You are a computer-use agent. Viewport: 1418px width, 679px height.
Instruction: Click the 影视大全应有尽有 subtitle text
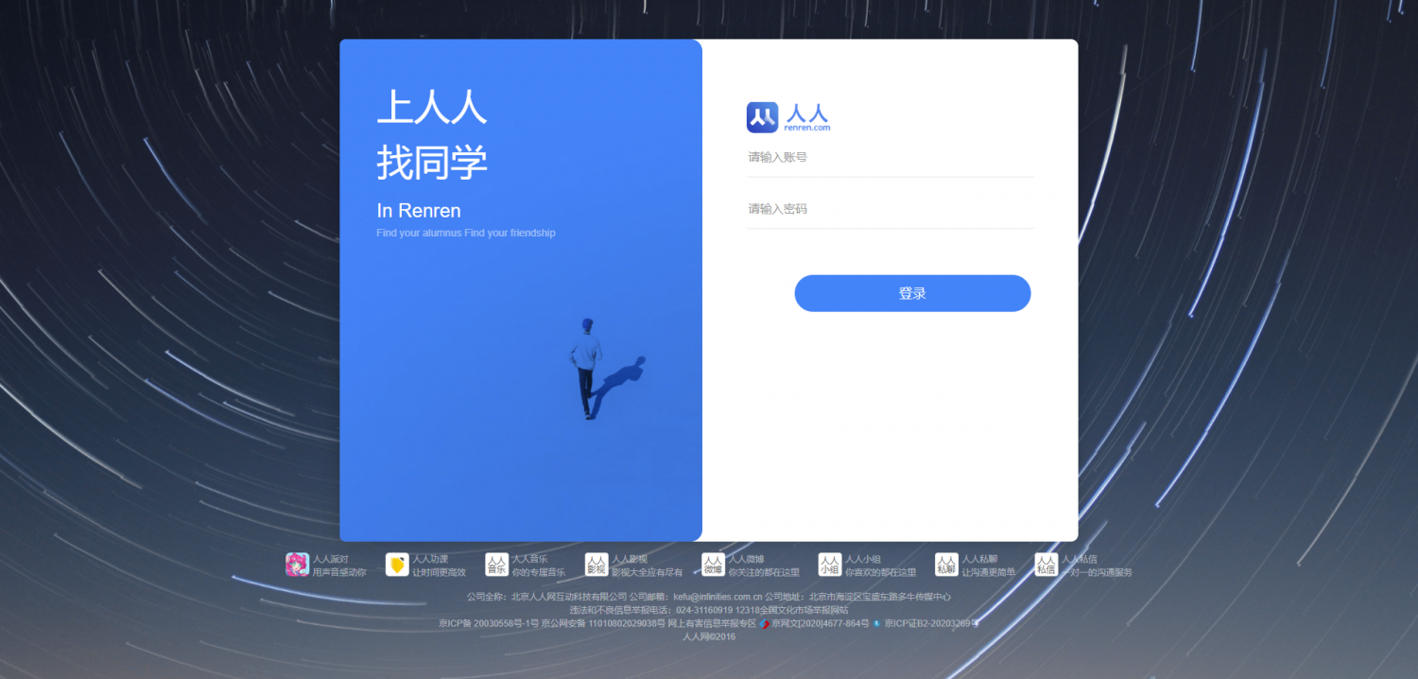click(647, 572)
